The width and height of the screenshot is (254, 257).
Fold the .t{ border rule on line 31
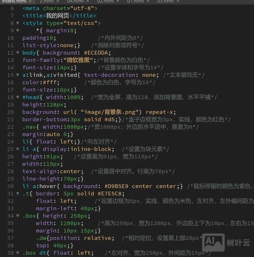[x=18, y=194]
